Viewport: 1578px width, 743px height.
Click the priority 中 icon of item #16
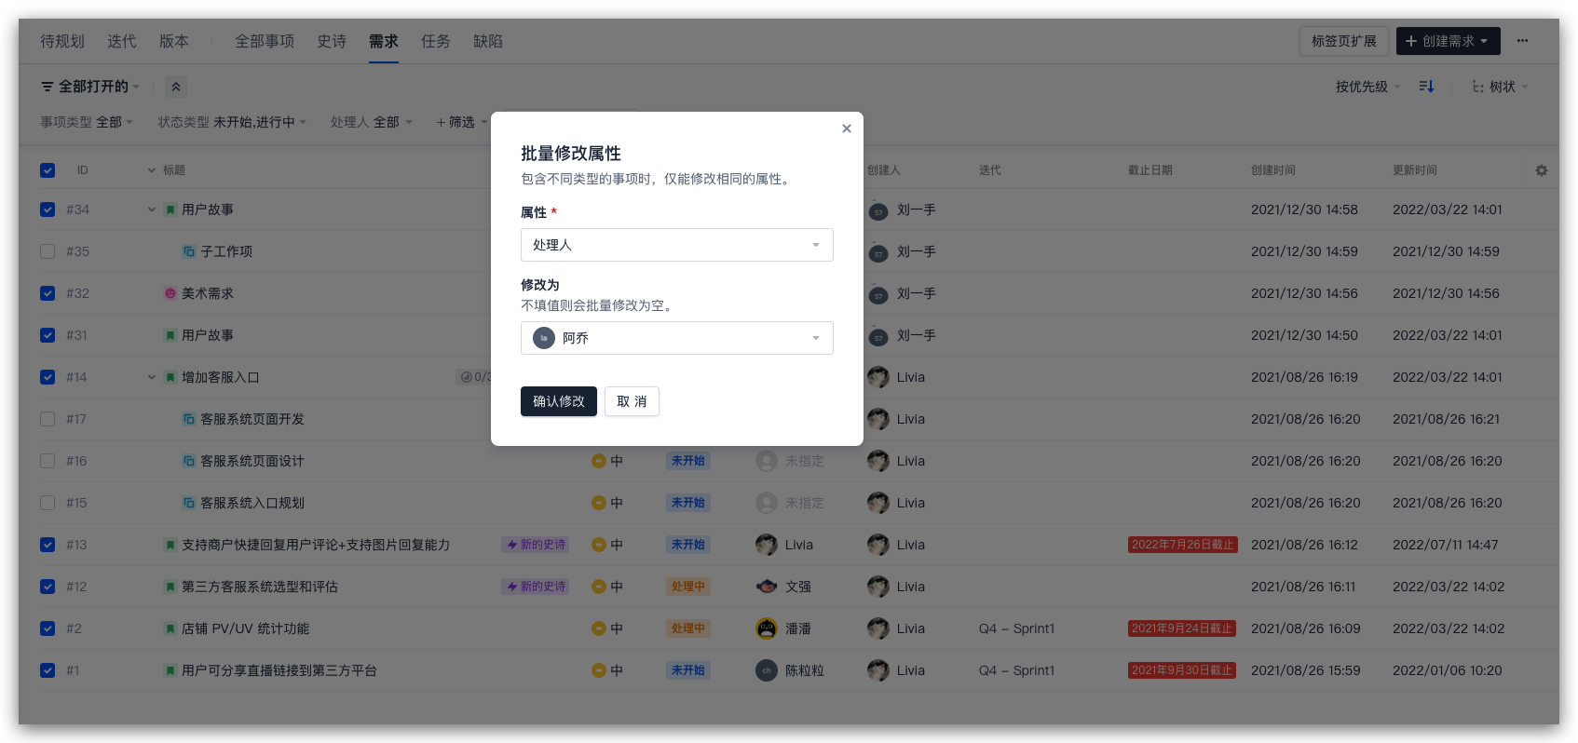coord(599,461)
